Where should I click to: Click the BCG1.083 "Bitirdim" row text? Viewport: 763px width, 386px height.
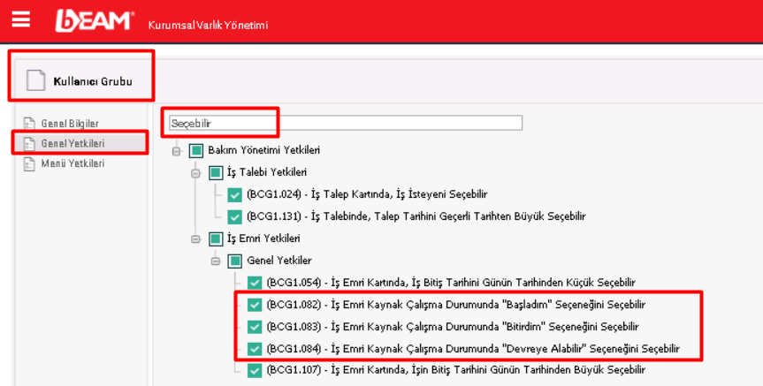click(453, 327)
